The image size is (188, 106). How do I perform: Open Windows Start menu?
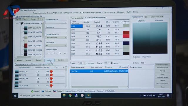tap(15, 95)
